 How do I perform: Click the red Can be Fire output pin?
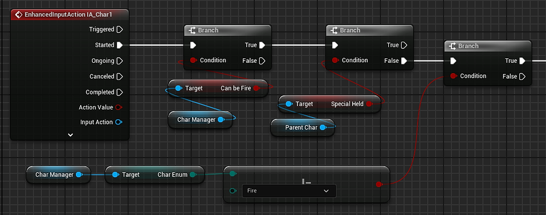256,88
